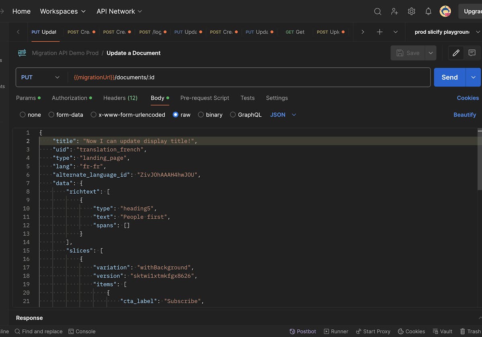482x337 pixels.
Task: Open workspace settings gear
Action: (411, 11)
